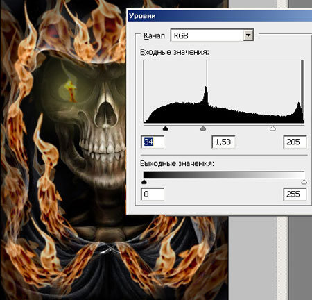
Task: Select the white output levels slider
Action: 304,182
